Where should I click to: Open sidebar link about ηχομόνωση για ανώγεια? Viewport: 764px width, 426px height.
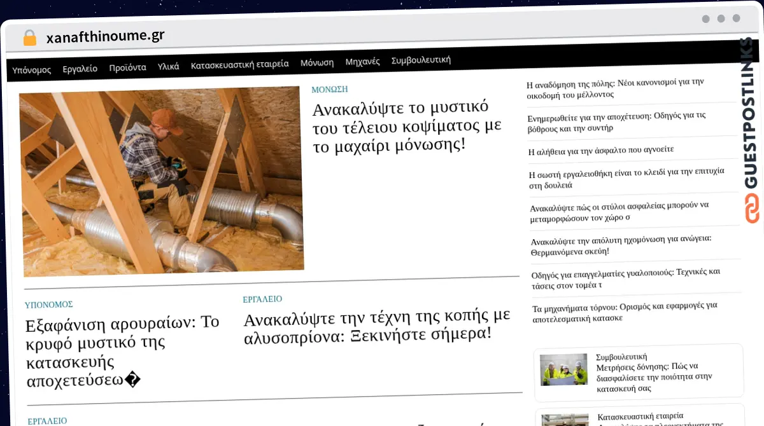621,245
